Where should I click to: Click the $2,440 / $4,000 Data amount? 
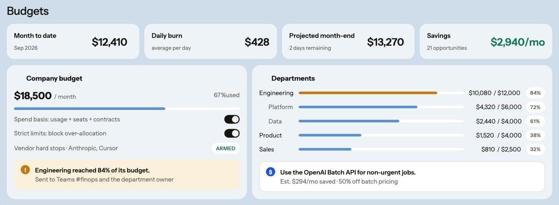499,121
